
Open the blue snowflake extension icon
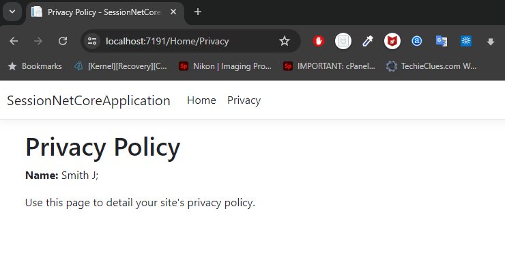(x=465, y=41)
